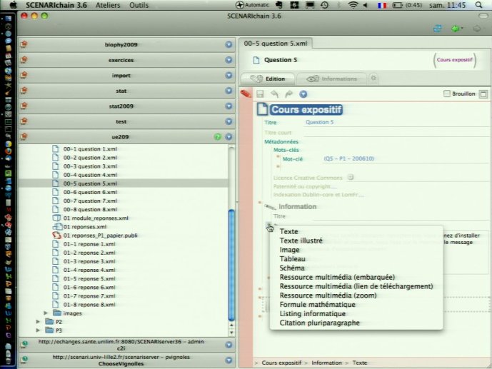The image size is (492, 369).
Task: Click the Licence Creative Commons toggle box
Action: click(351, 177)
